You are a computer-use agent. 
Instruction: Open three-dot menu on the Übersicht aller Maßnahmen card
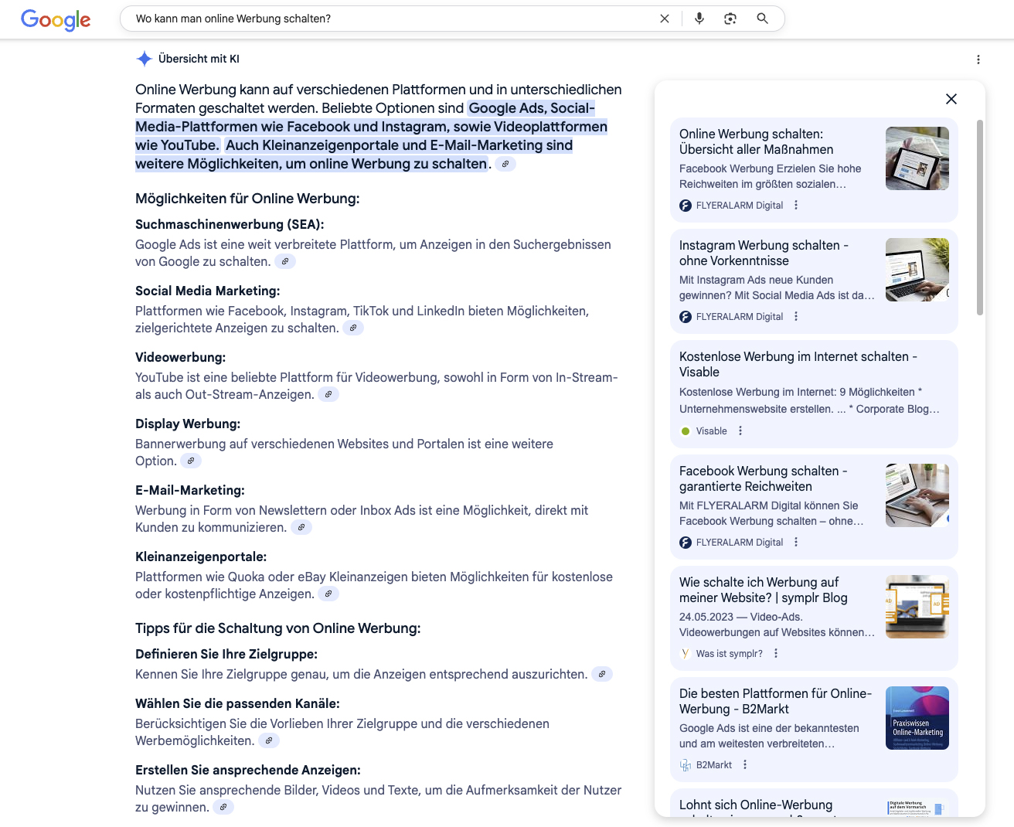click(796, 206)
